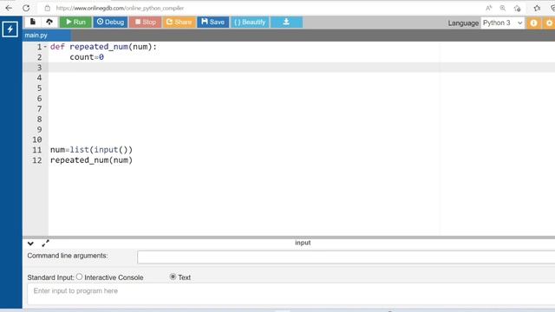Click the browser address bar URL
Screen dimensions: 555x312
coord(120,8)
